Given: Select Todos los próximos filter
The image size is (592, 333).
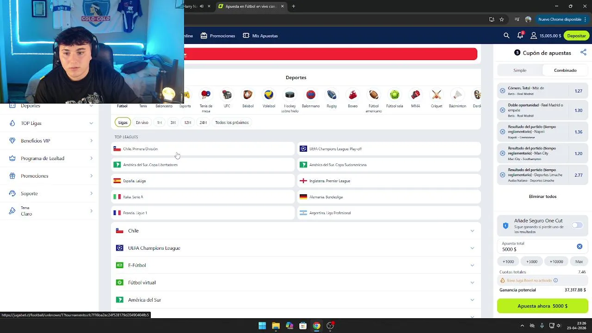Looking at the screenshot, I should pos(232,123).
